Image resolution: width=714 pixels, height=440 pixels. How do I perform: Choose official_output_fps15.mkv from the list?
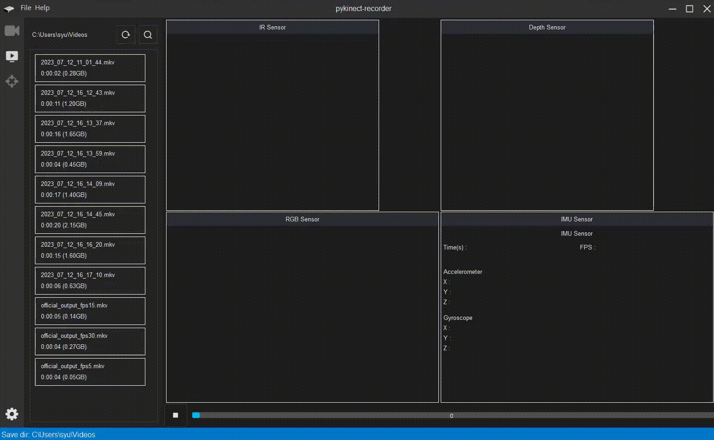click(x=90, y=311)
